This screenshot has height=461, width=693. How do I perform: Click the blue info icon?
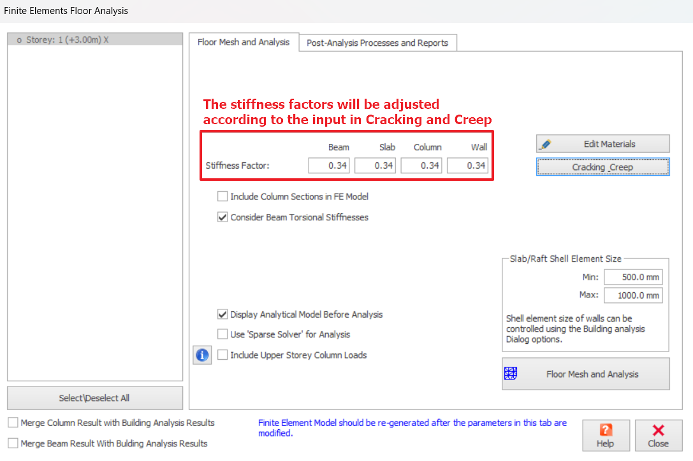click(202, 355)
